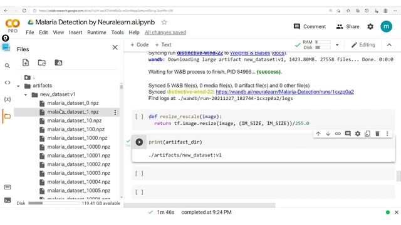Screen dimensions: 401x225
Task: Reload the page in browser toolbar
Action: (x=24, y=11)
